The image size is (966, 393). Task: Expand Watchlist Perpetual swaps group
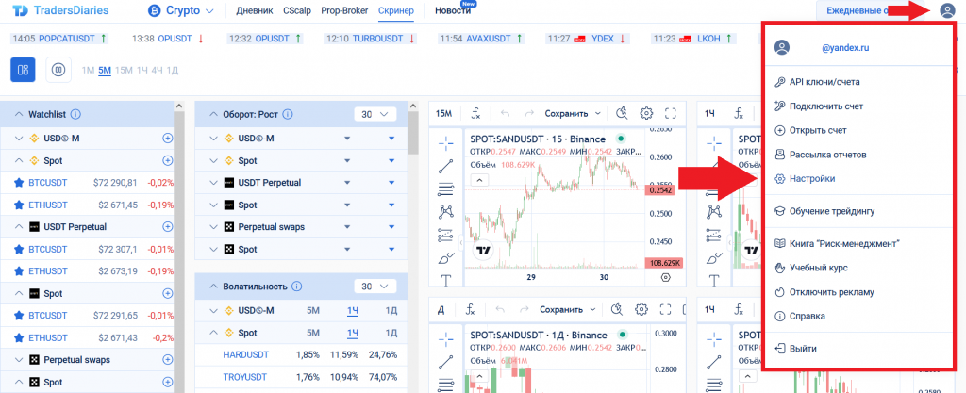tap(19, 360)
